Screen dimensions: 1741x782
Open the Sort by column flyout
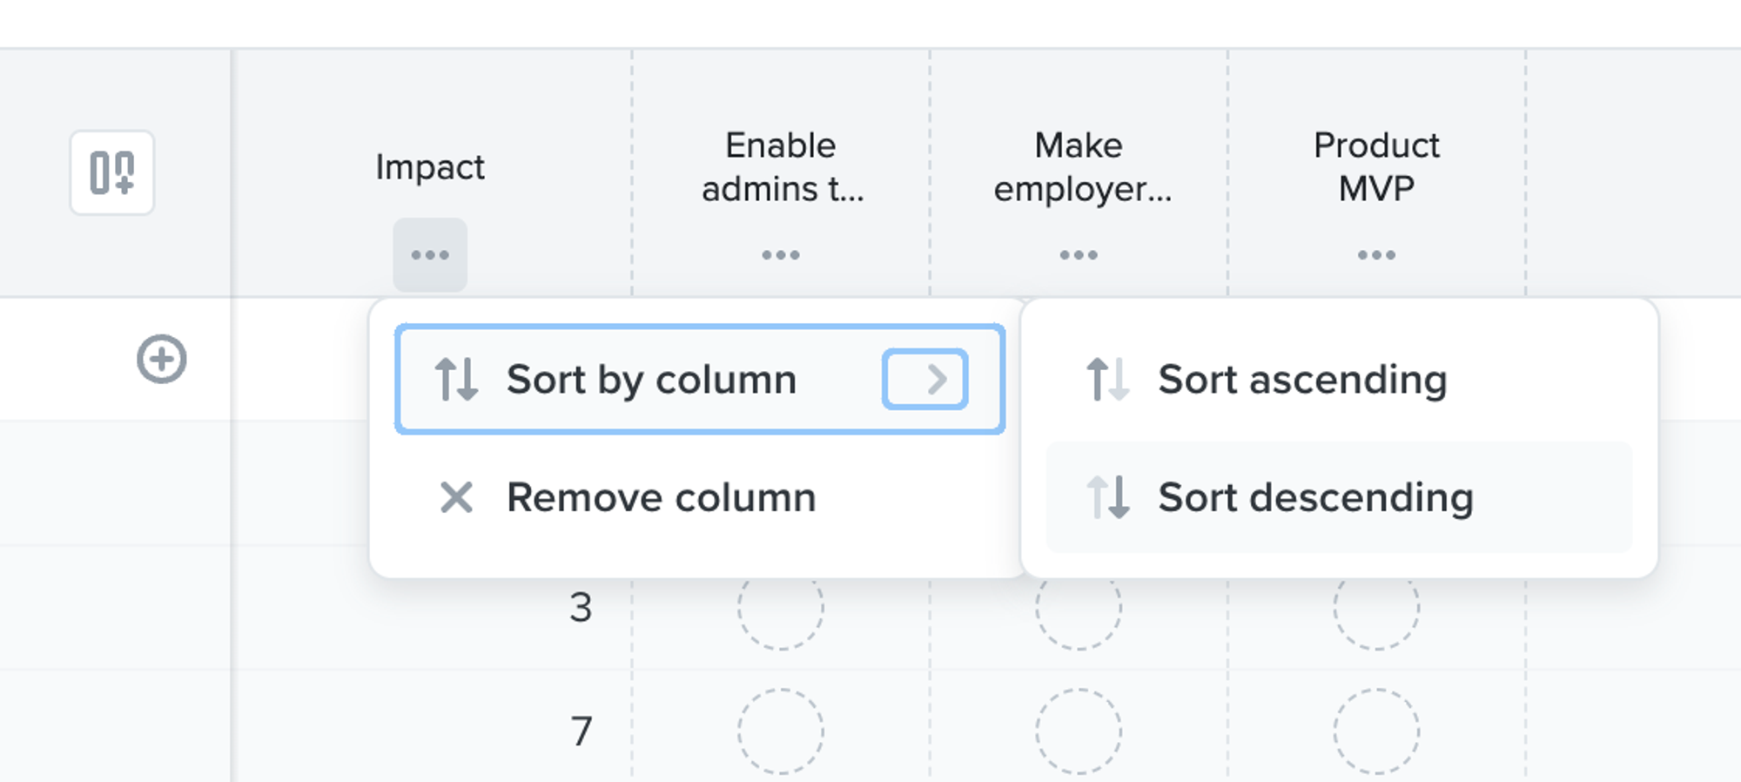pos(651,378)
